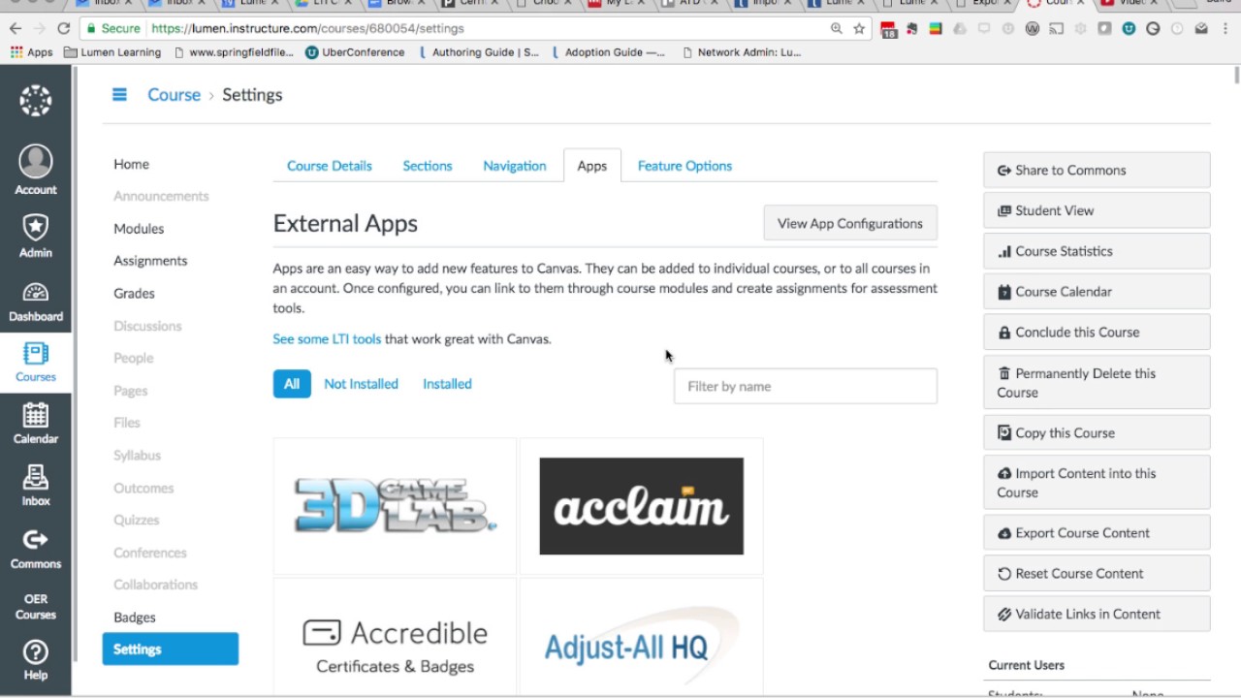The width and height of the screenshot is (1241, 698).
Task: Open Badges in course menu
Action: (x=135, y=617)
